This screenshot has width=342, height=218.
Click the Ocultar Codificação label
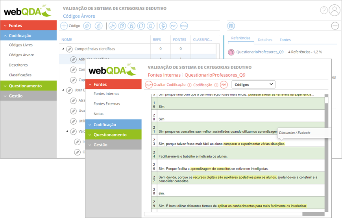pyautogui.click(x=170, y=85)
